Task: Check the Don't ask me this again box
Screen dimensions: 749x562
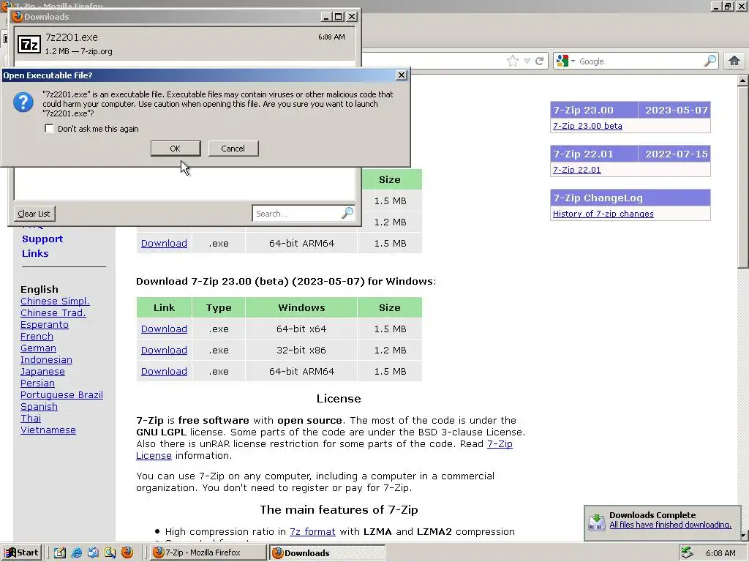Action: pos(49,129)
